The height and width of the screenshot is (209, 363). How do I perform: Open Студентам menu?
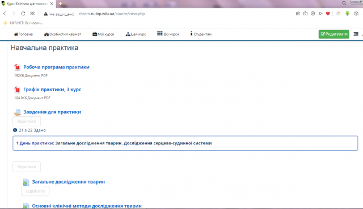click(201, 34)
